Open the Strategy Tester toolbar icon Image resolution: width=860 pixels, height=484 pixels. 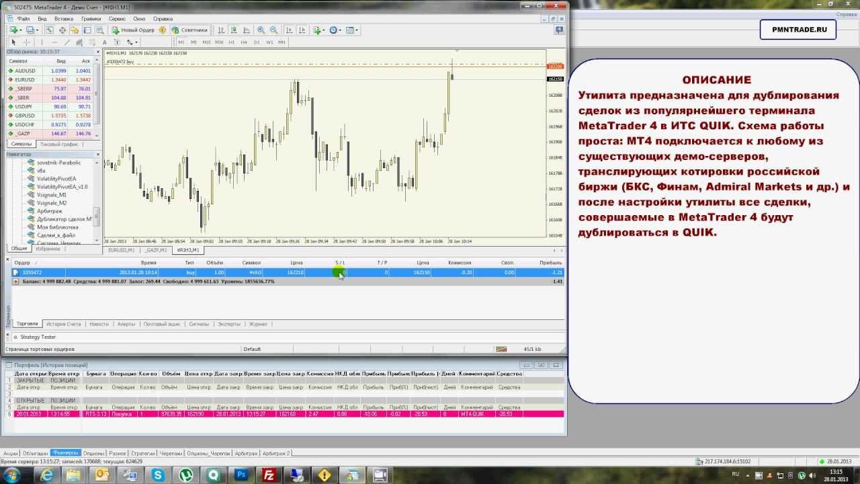pyautogui.click(x=99, y=30)
